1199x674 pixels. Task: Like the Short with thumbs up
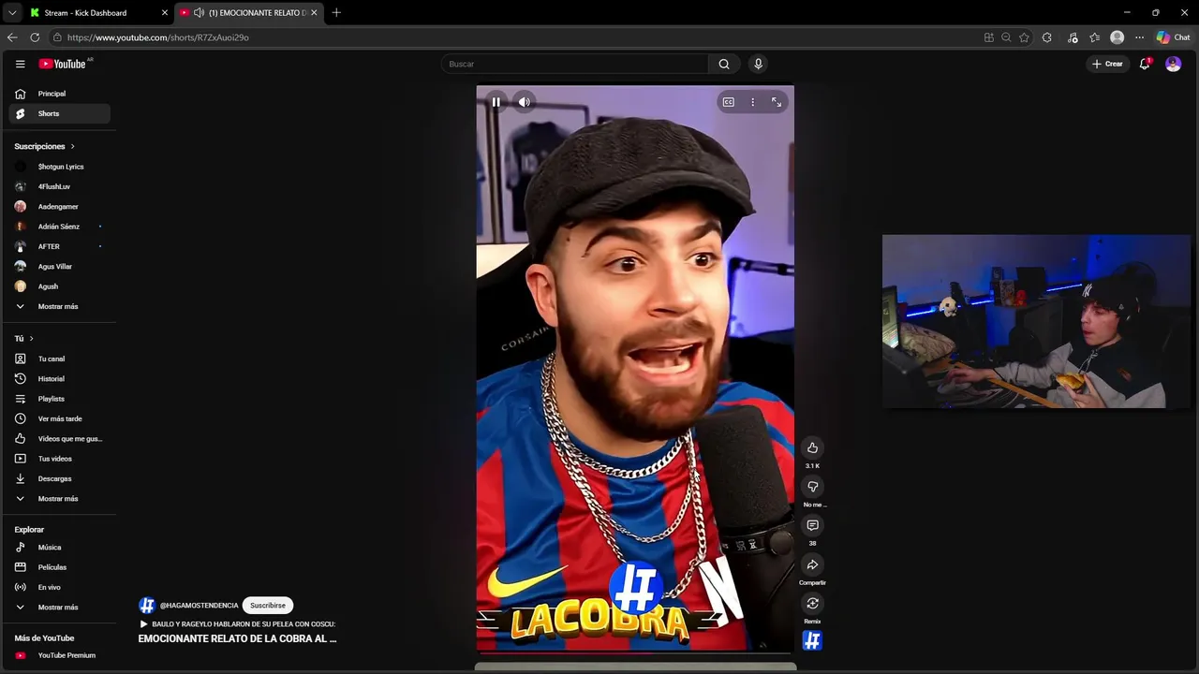812,447
